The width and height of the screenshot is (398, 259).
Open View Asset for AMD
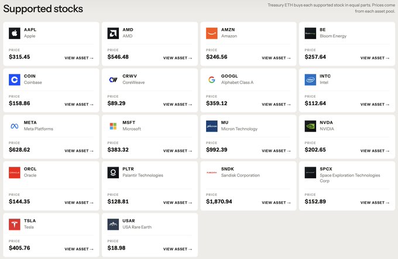click(x=177, y=58)
